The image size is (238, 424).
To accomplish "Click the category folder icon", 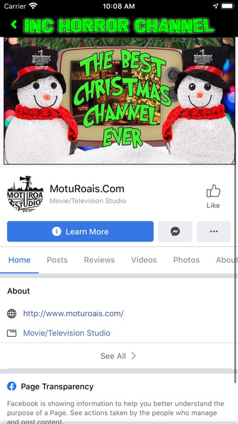I will point(12,333).
